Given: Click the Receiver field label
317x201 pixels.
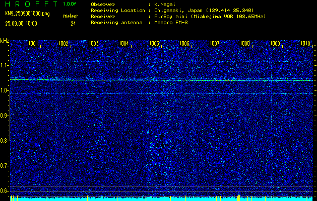Looking at the screenshot, I should 103,17.
